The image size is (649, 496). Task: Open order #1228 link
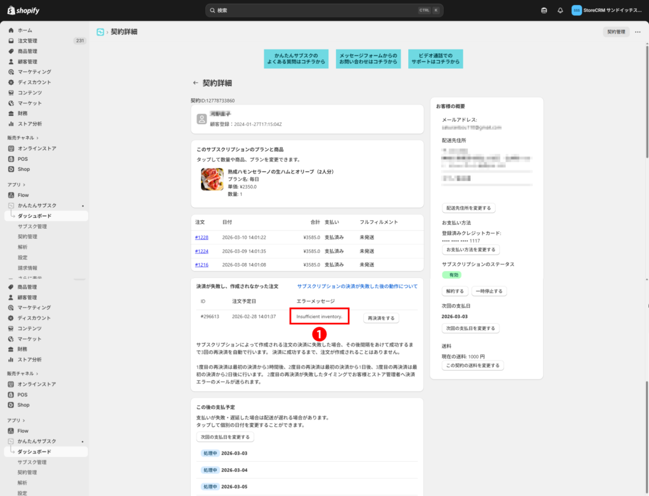coord(202,238)
